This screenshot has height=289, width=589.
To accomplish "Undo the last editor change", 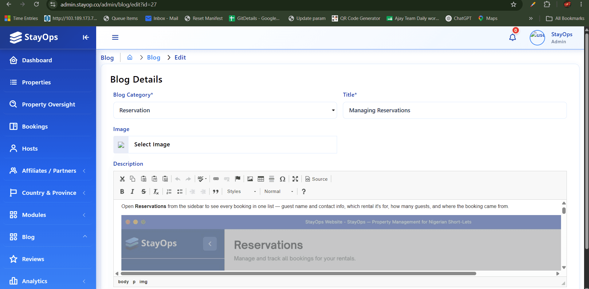I will click(178, 179).
